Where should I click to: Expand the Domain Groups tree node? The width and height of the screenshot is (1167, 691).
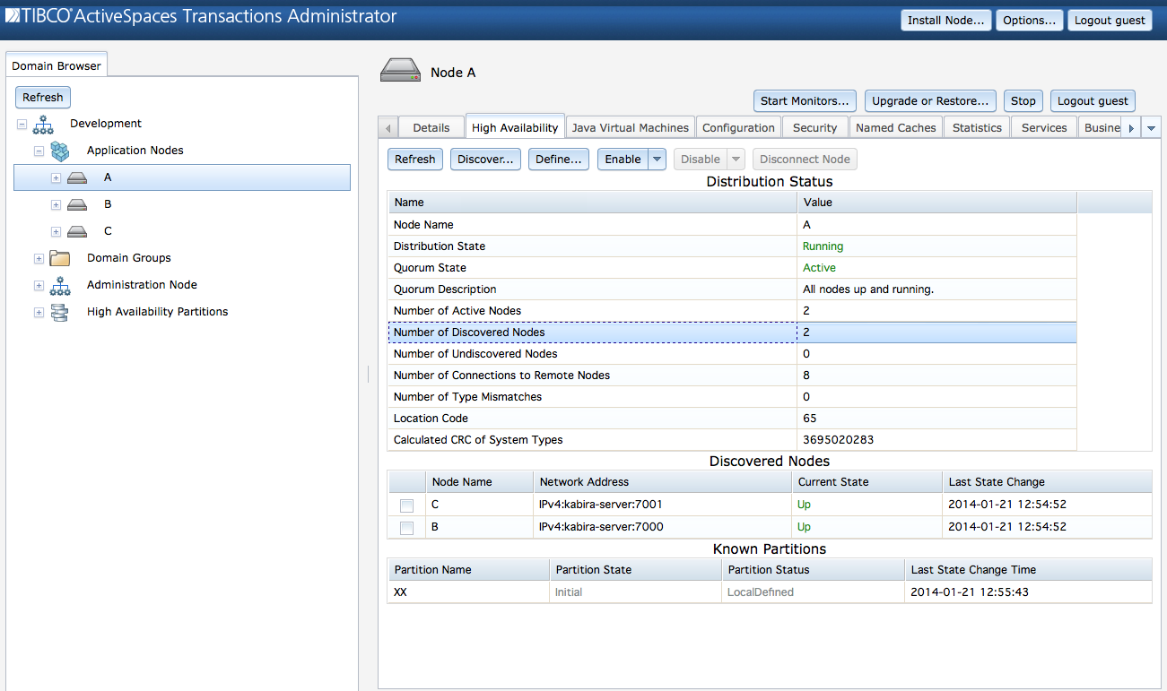pyautogui.click(x=39, y=259)
